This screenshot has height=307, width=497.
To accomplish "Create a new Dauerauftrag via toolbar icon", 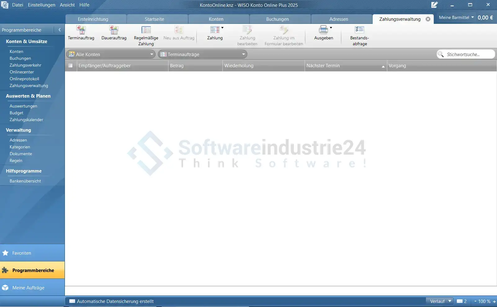I will [114, 30].
